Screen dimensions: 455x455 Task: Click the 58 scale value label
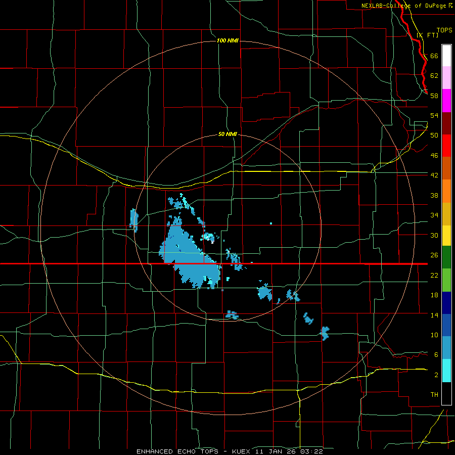pos(434,96)
